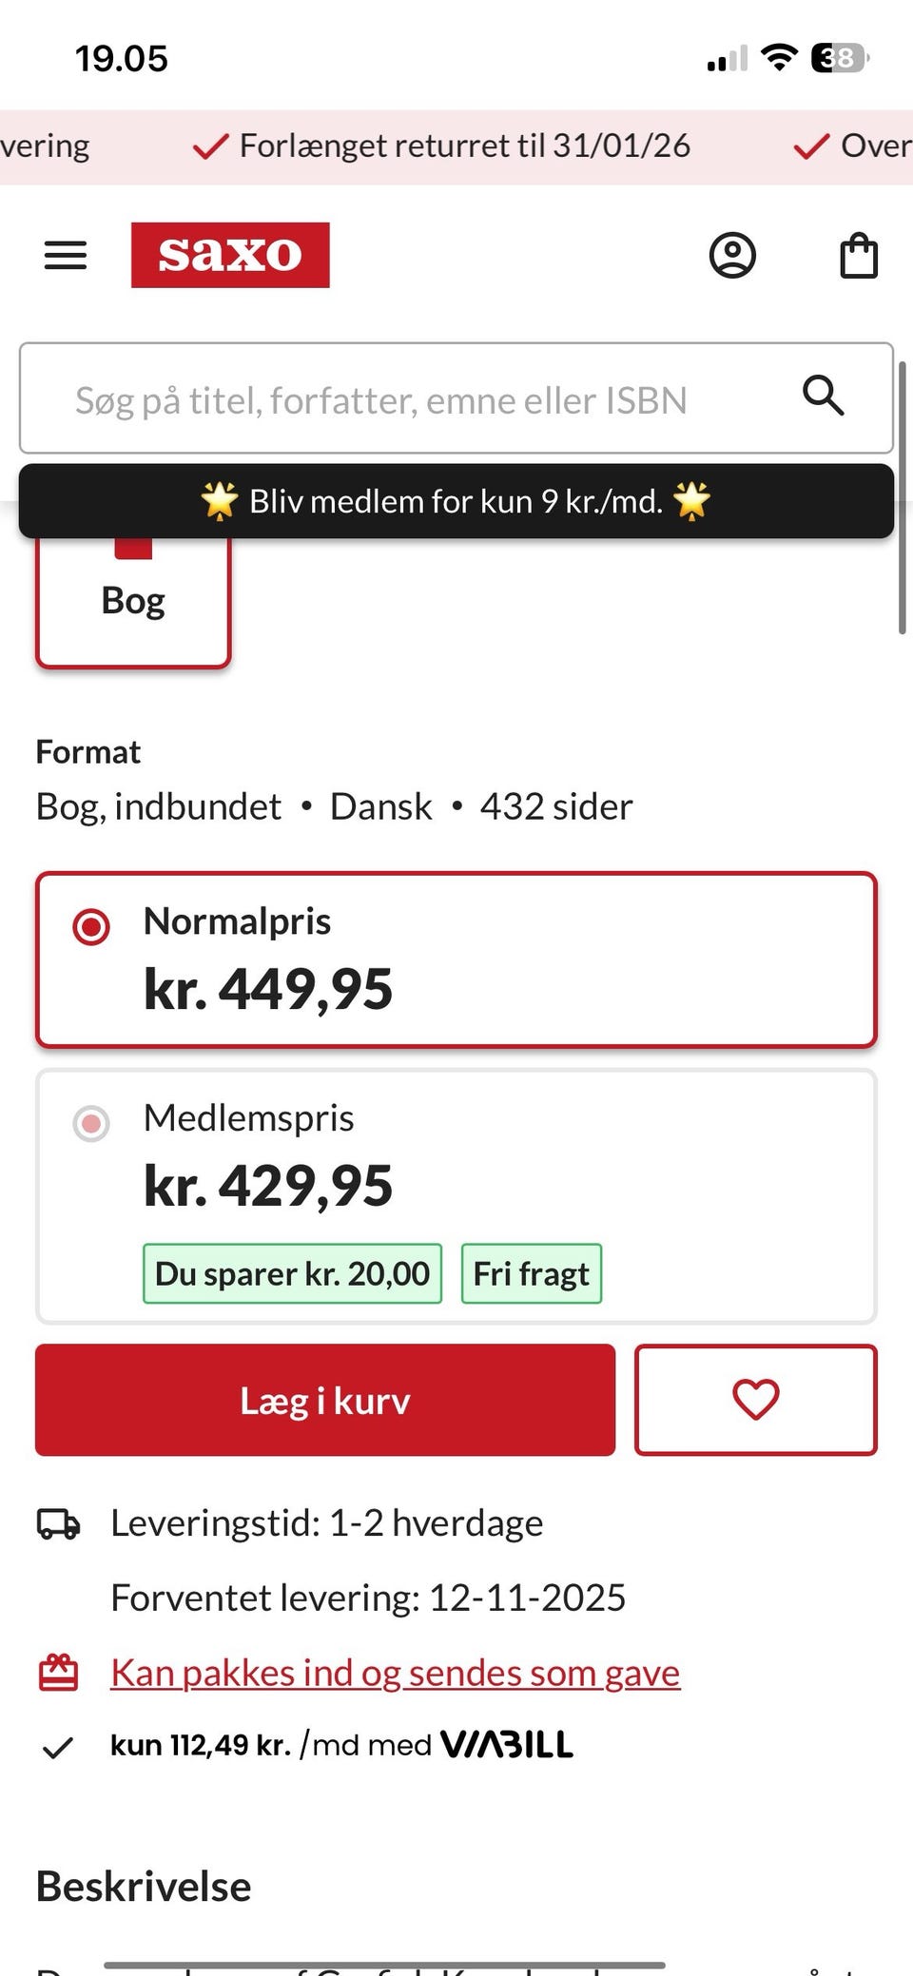Tap the gift box icon
Screen dimensions: 913x1976
point(58,1673)
